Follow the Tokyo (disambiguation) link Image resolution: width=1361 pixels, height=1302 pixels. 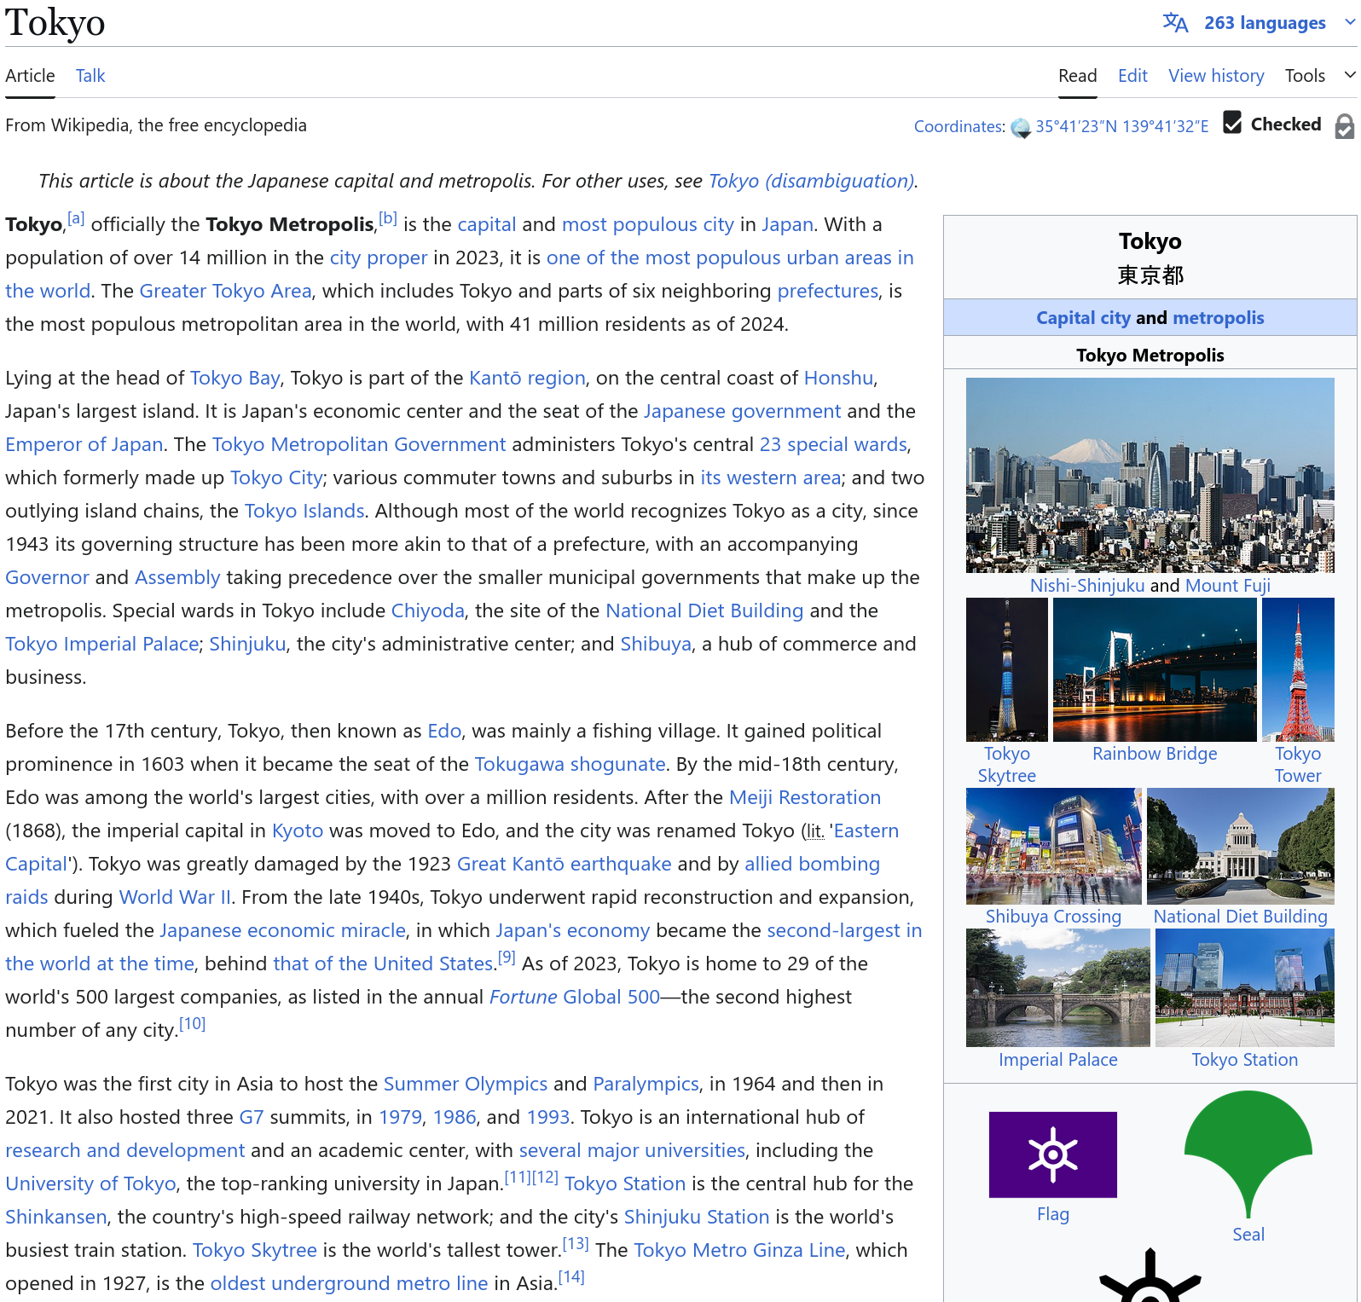pos(811,181)
